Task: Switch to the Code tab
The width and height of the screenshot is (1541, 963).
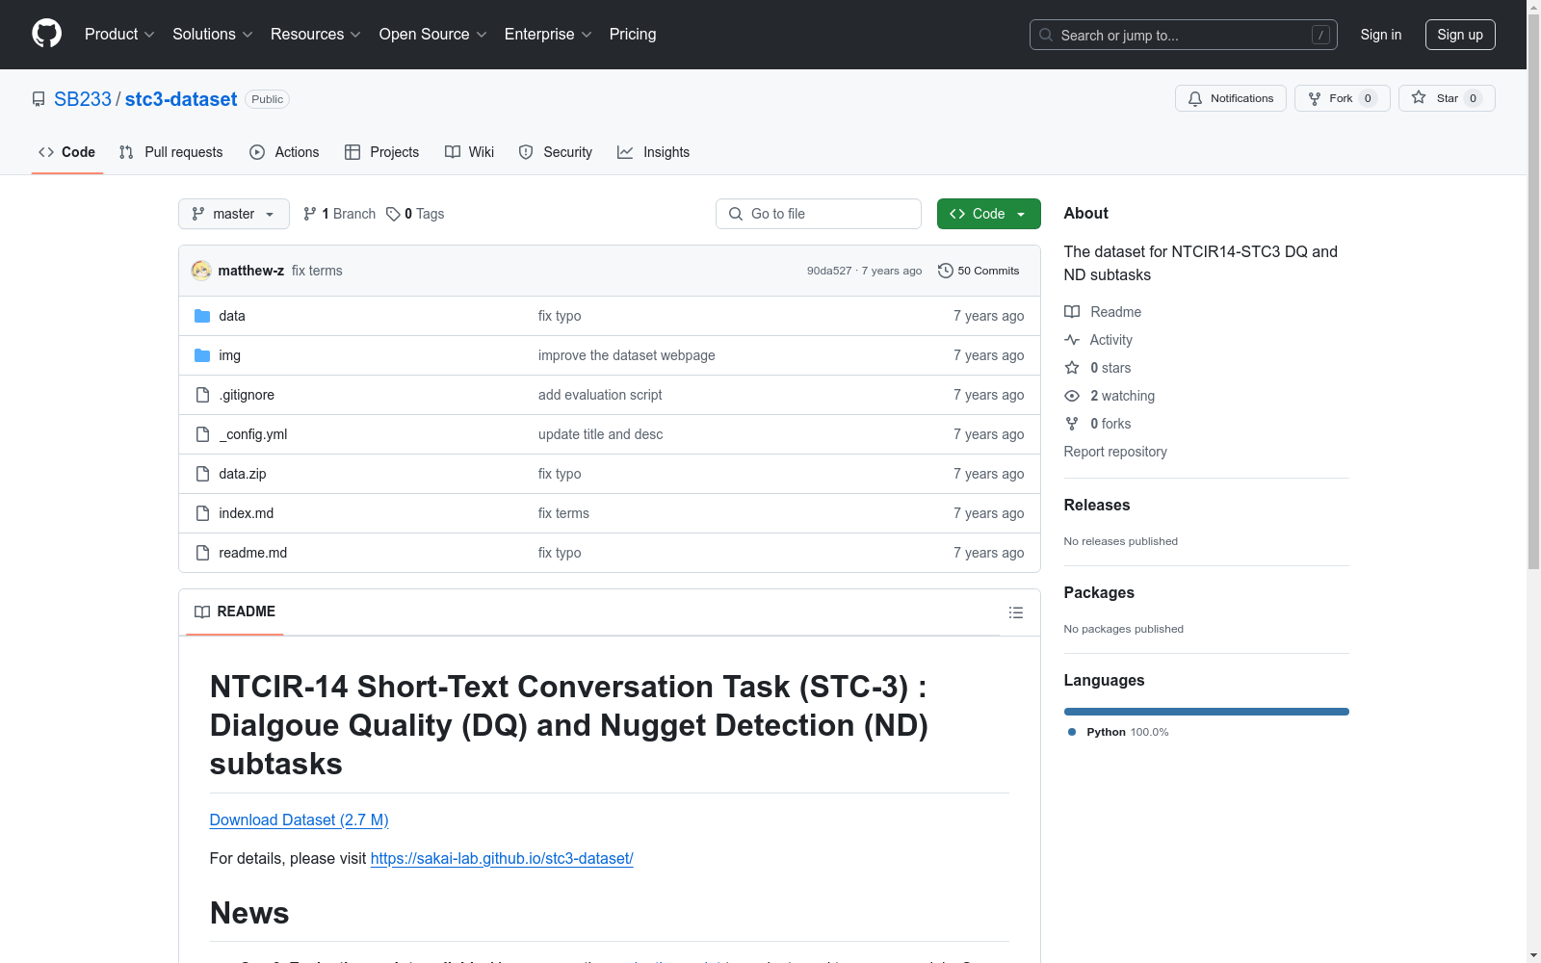Action: 67,152
